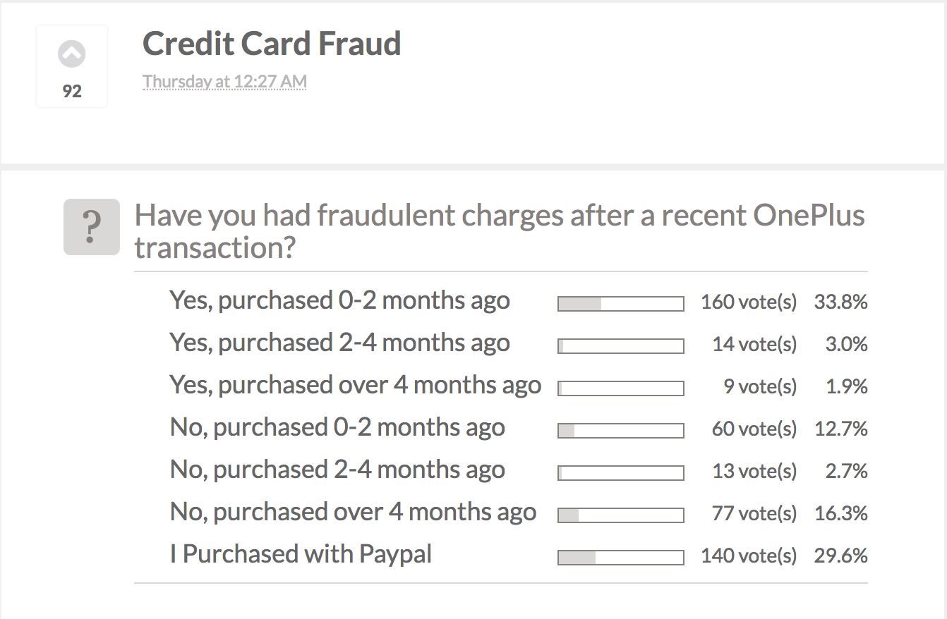Click the question mark poll icon
The image size is (947, 619).
tap(92, 227)
